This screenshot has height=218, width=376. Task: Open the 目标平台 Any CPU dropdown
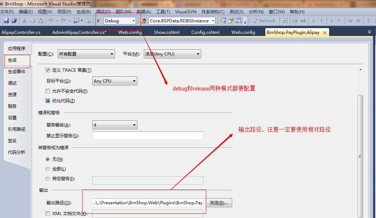[115, 81]
